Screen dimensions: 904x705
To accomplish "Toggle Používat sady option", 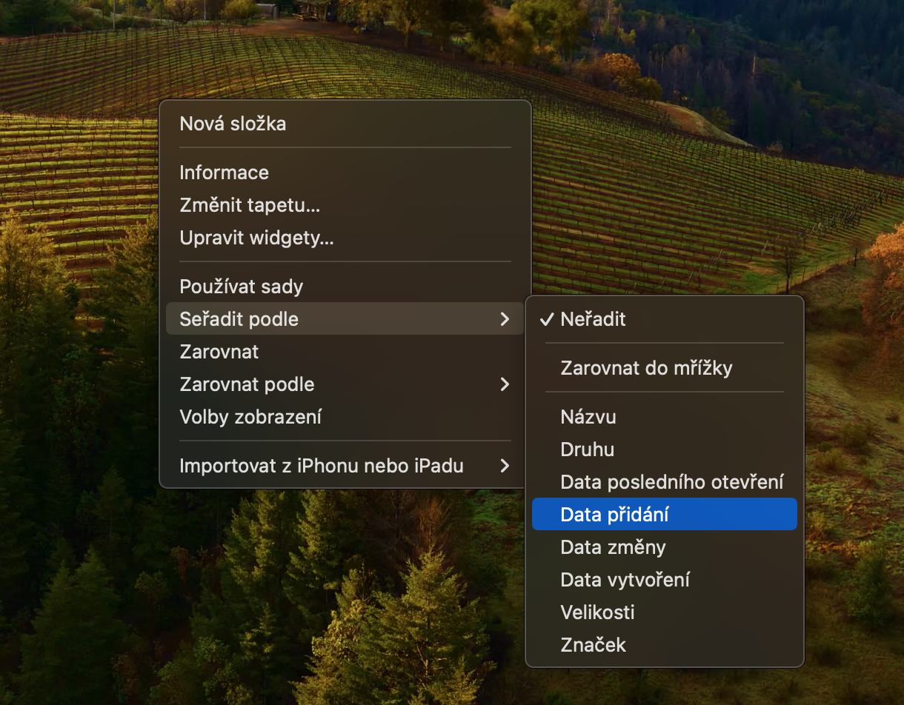I will pyautogui.click(x=242, y=287).
